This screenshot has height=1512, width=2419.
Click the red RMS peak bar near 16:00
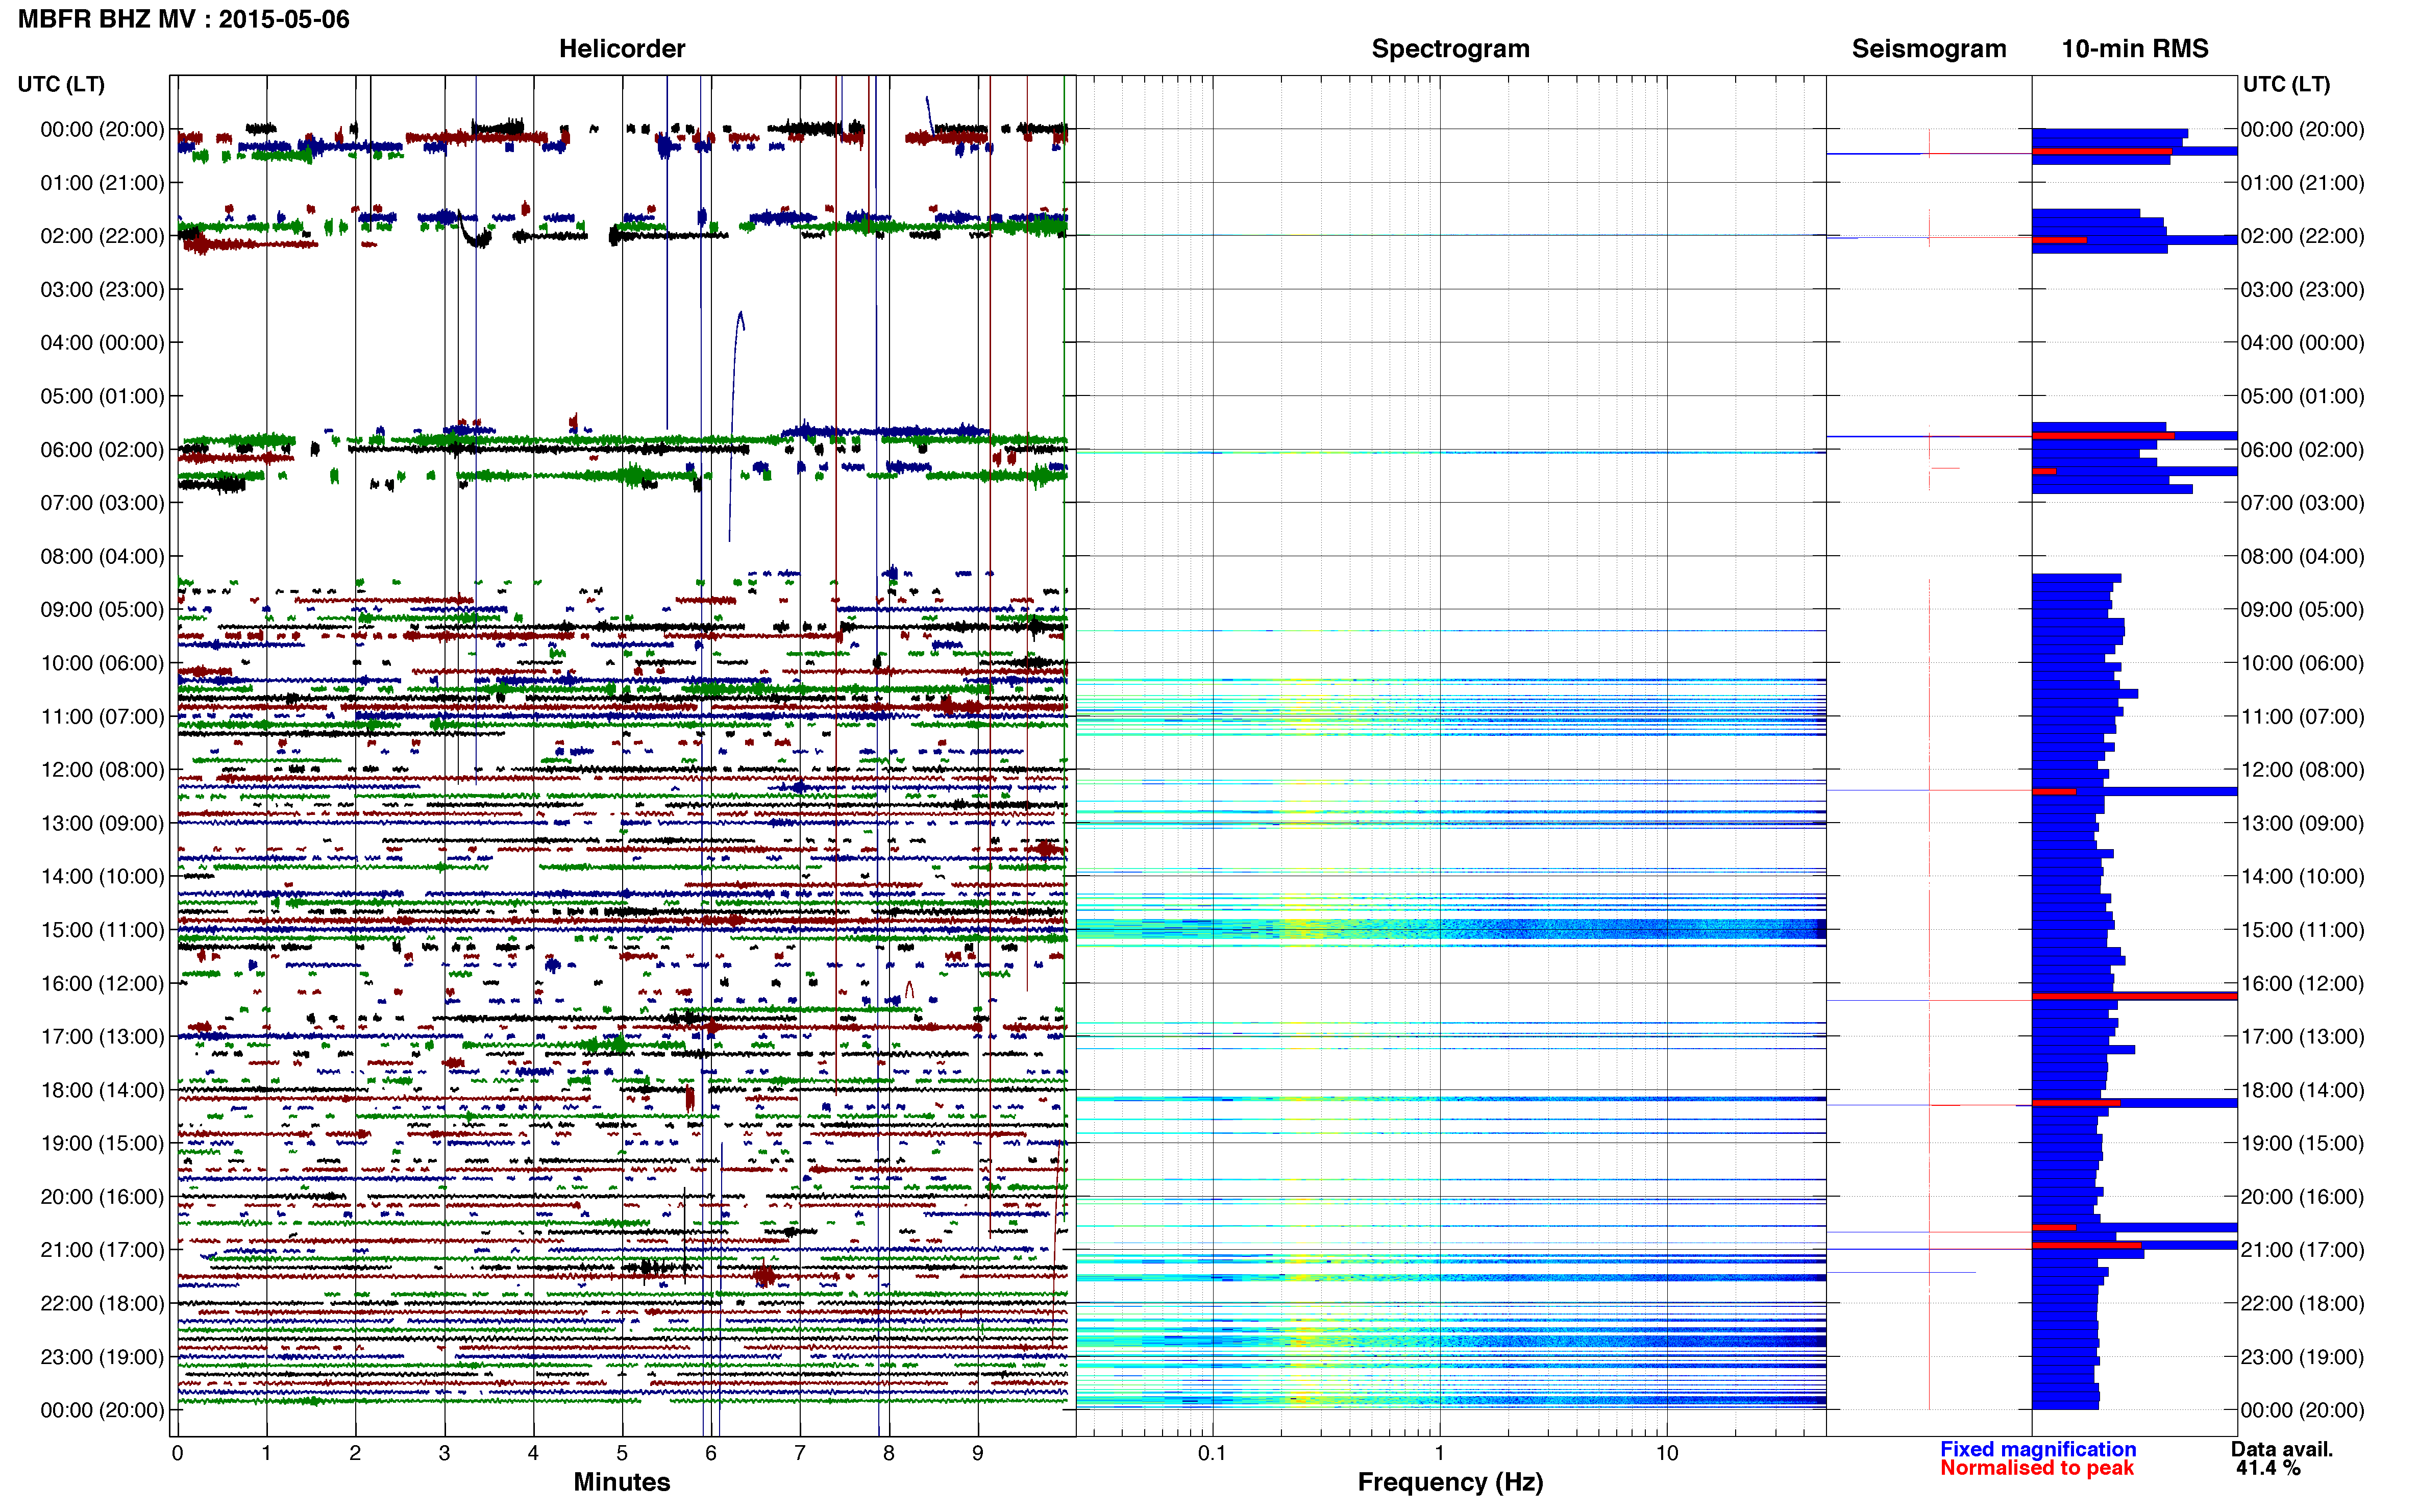(2134, 996)
